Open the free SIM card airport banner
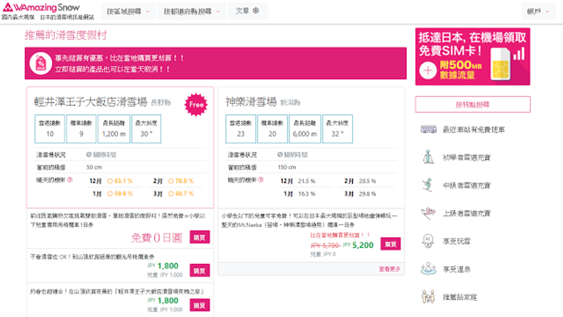The image size is (563, 317). point(472,56)
